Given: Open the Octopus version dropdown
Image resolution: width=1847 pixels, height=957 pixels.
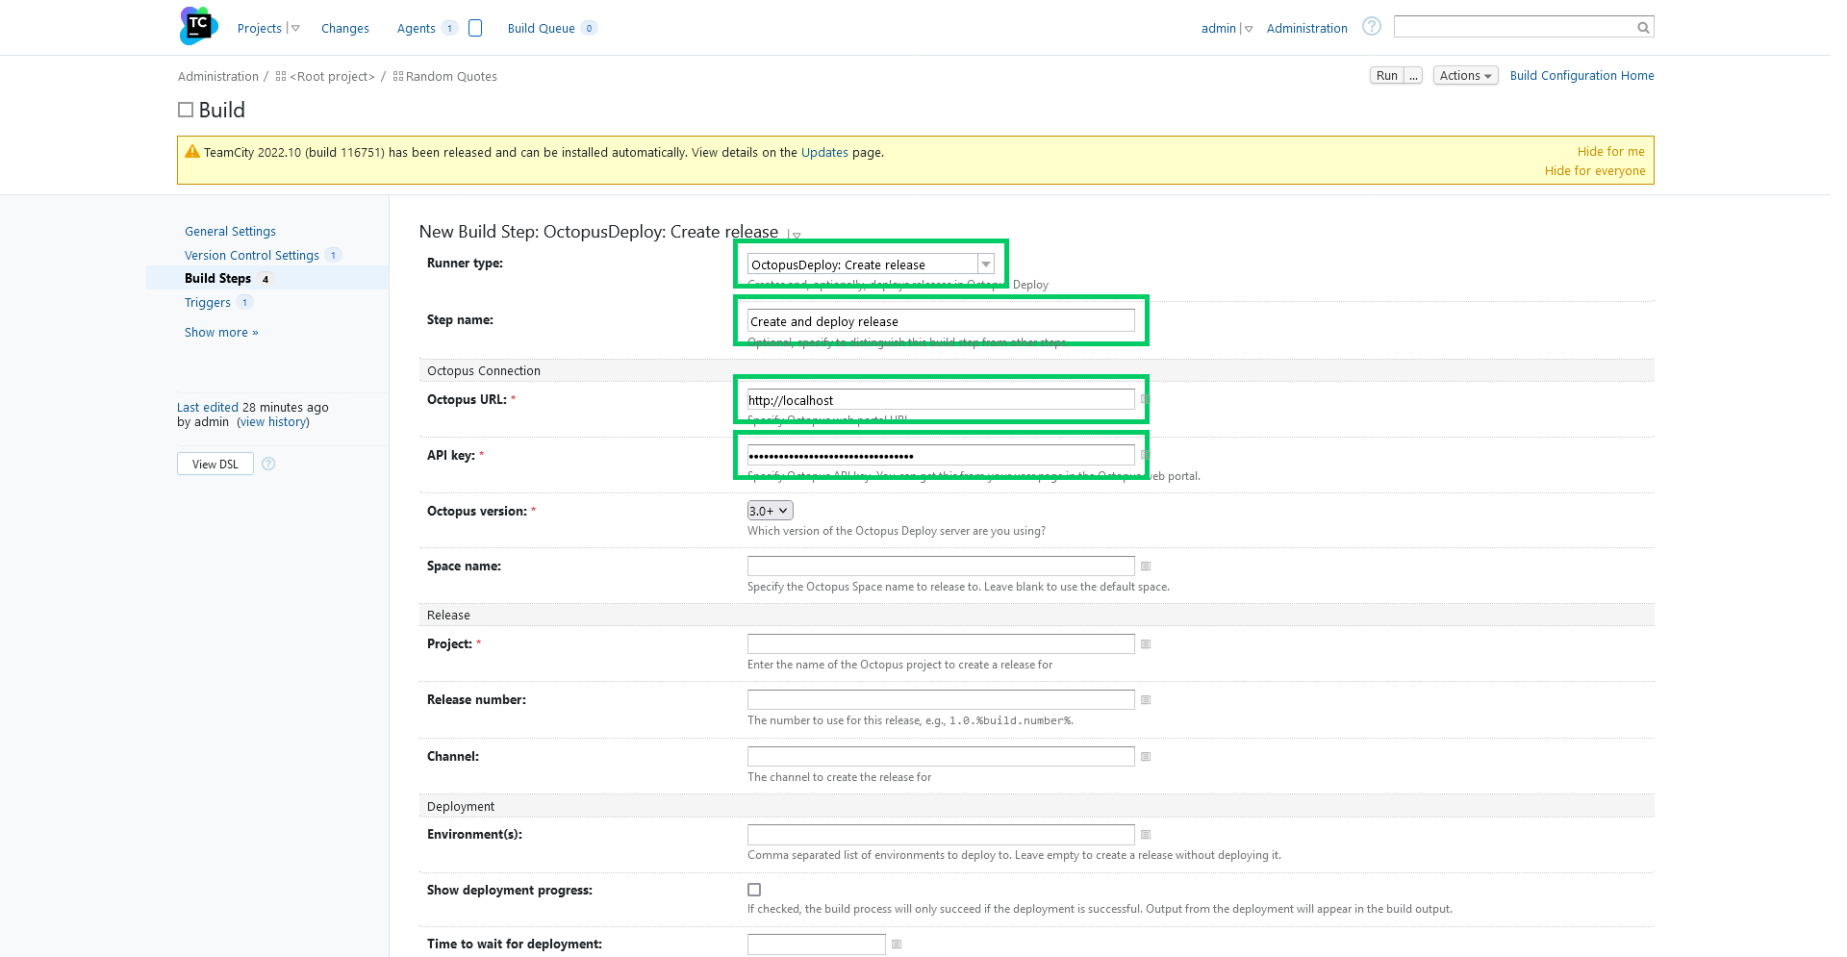Looking at the screenshot, I should pos(770,511).
